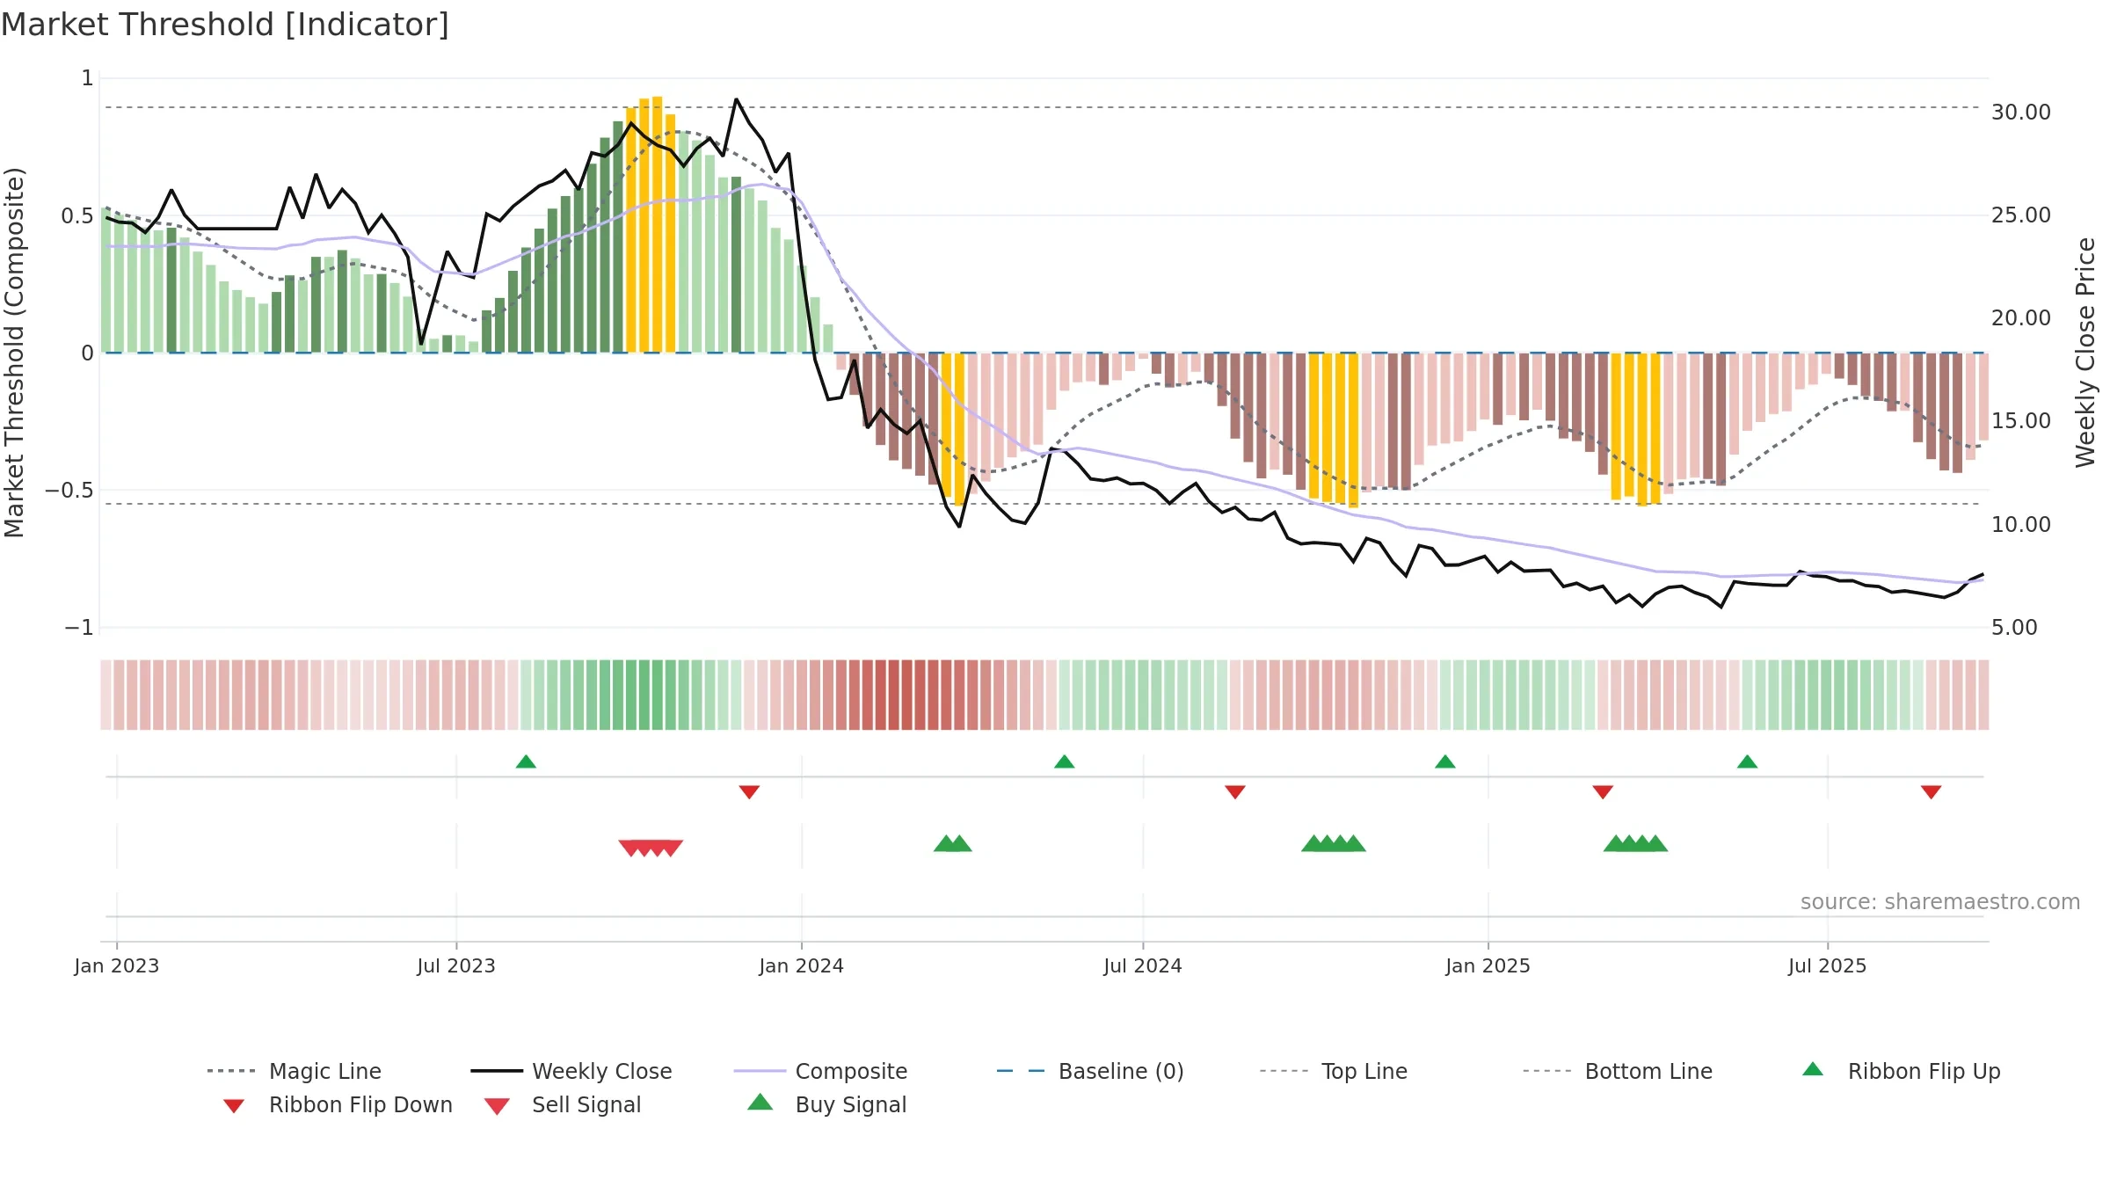2110x1187 pixels.
Task: Toggle the Weekly Close legend entry
Action: [571, 1071]
